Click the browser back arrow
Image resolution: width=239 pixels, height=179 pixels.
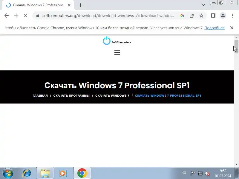click(x=7, y=16)
